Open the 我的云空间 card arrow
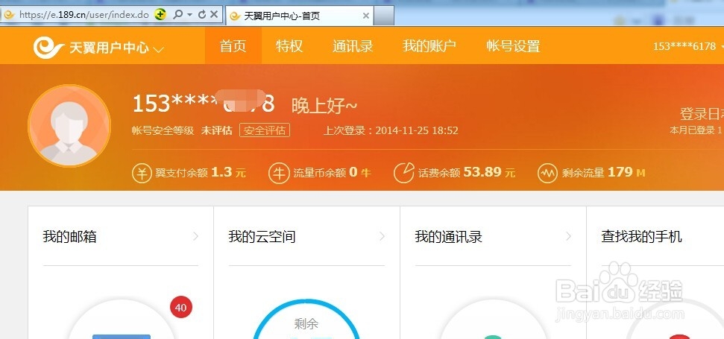 point(382,237)
